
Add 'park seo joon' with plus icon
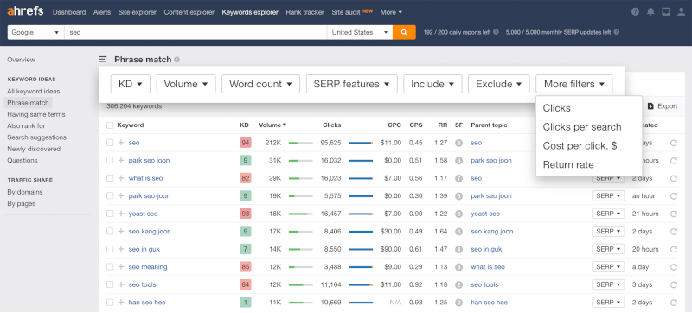[121, 161]
